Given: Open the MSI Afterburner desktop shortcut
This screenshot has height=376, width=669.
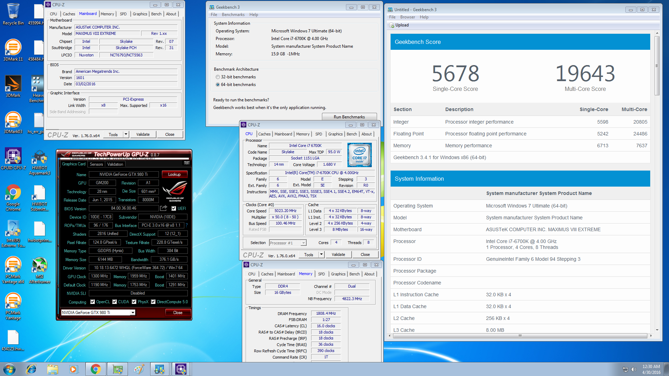Looking at the screenshot, I should [39, 270].
